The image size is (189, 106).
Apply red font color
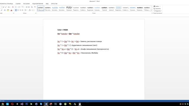pos(12,10)
